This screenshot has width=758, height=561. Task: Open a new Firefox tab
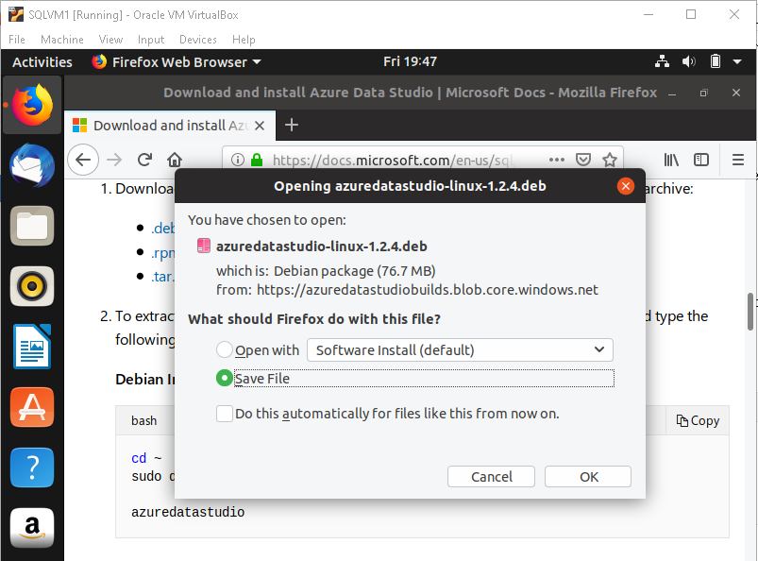[292, 125]
